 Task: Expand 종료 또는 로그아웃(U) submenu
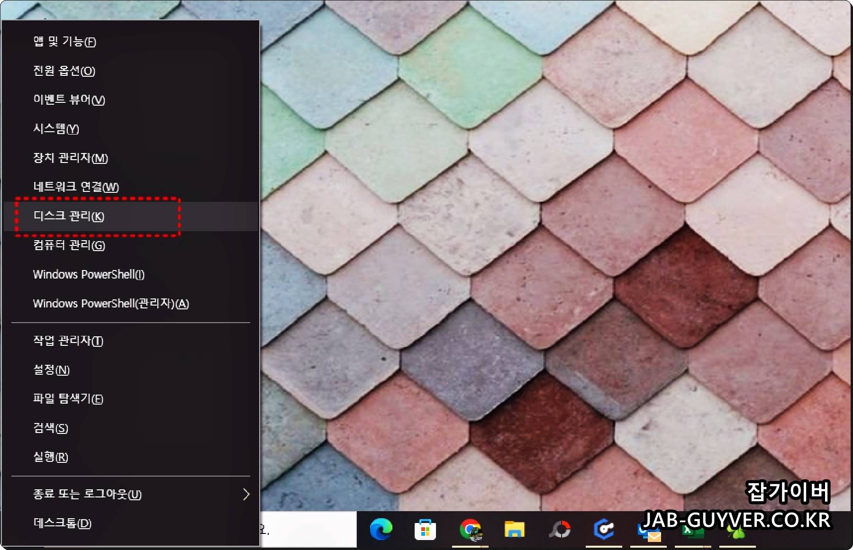point(131,495)
